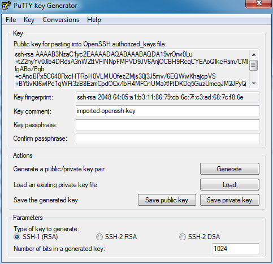Click the Generate button
Screen dimensions: 273x264
click(229, 169)
